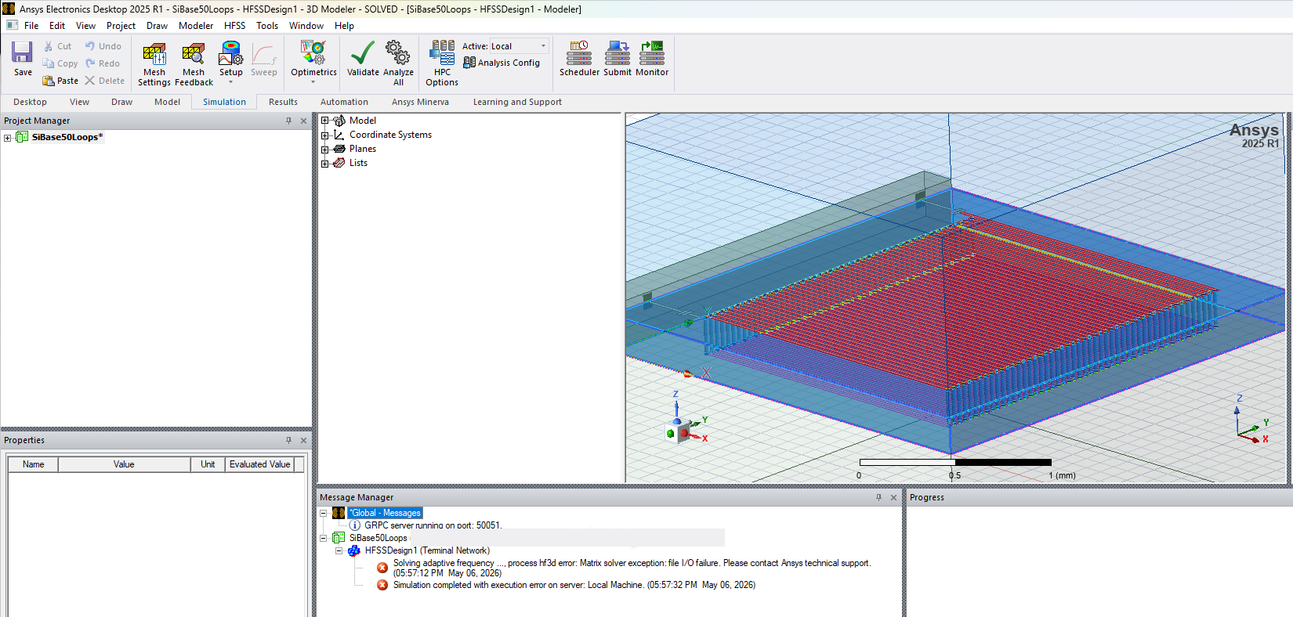This screenshot has height=617, width=1293.
Task: Click the 3D orientation gizmo cube
Action: pos(677,431)
